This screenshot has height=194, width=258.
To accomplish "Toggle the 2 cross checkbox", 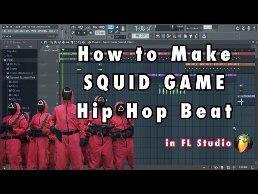I will click(x=49, y=50).
